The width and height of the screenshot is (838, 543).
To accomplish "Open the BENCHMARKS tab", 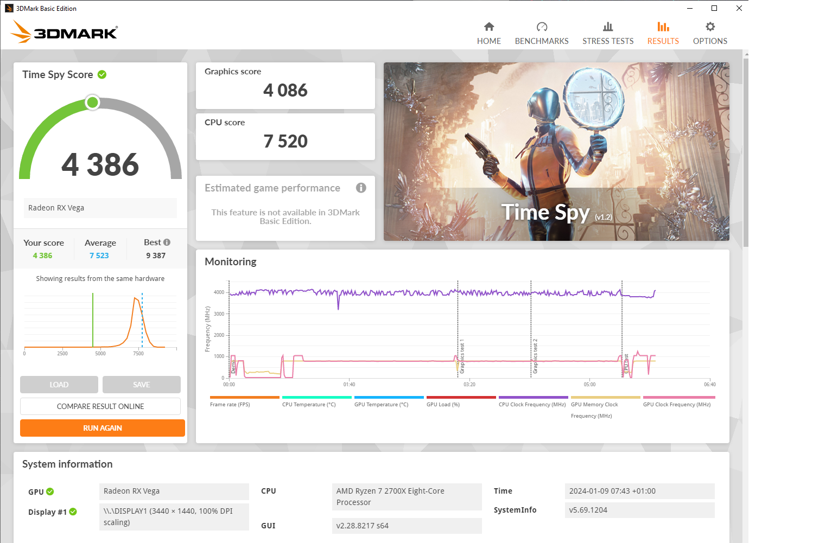I will [542, 34].
